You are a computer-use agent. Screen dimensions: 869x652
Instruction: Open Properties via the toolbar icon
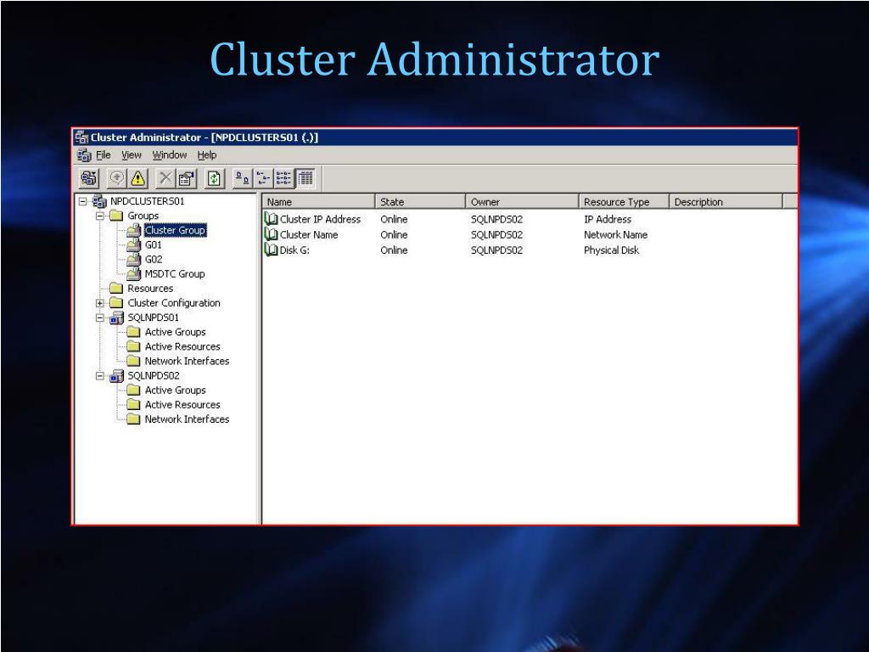pos(187,178)
